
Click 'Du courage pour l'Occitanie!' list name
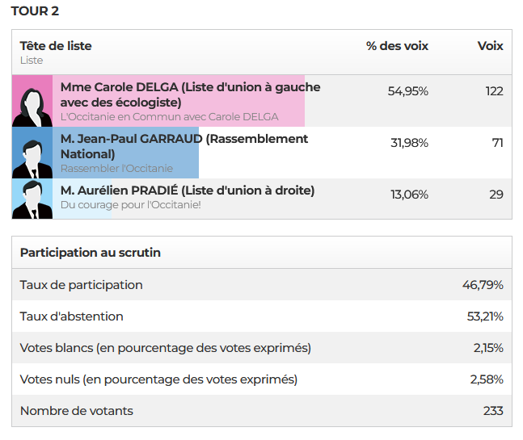[x=131, y=205]
